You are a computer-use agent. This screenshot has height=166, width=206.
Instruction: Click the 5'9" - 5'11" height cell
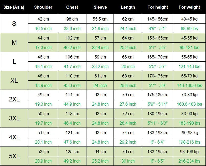(x=158, y=104)
